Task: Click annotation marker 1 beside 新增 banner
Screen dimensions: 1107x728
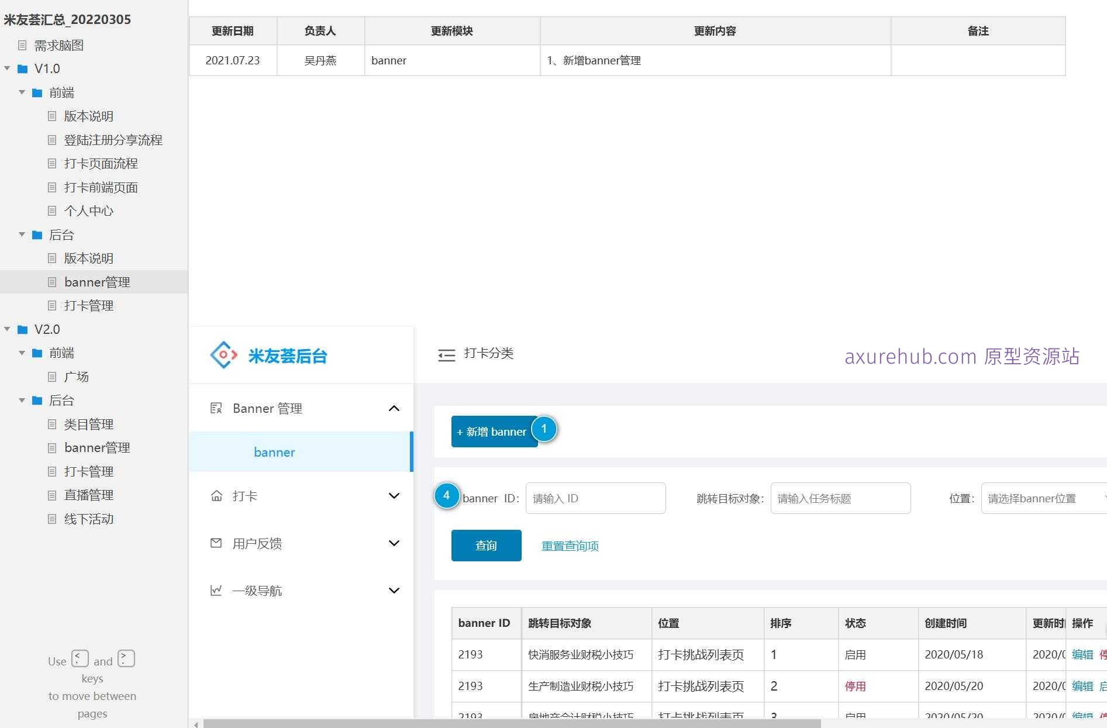Action: point(544,429)
